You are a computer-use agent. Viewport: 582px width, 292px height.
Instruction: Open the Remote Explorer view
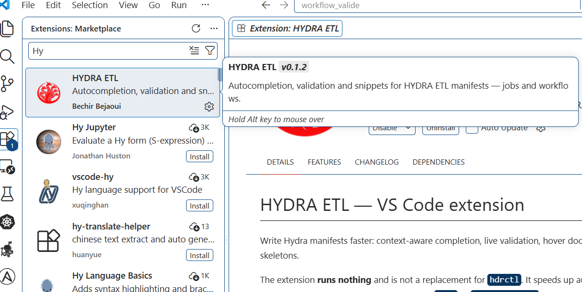click(7, 167)
